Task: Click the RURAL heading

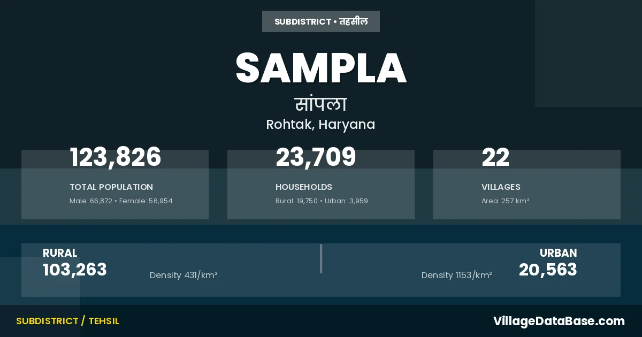Action: [x=60, y=253]
